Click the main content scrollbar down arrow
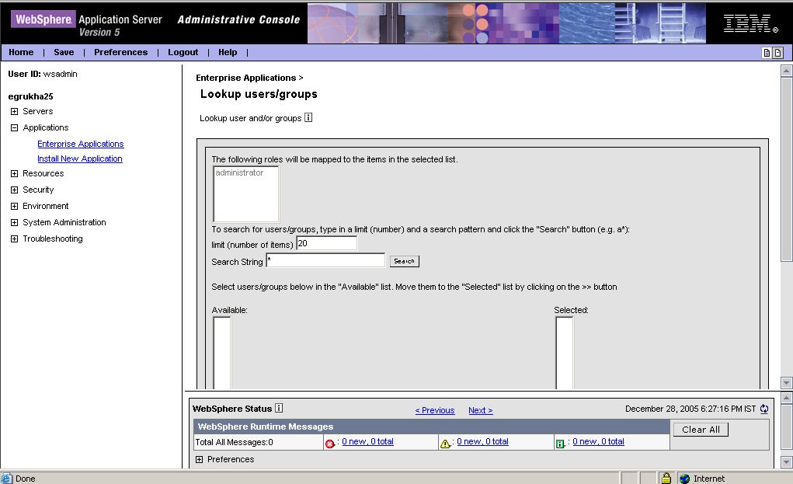793x484 pixels. point(786,382)
